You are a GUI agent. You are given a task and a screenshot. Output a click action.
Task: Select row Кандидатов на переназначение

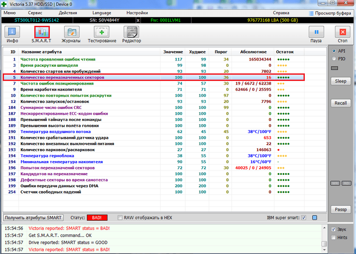[x=154, y=174]
